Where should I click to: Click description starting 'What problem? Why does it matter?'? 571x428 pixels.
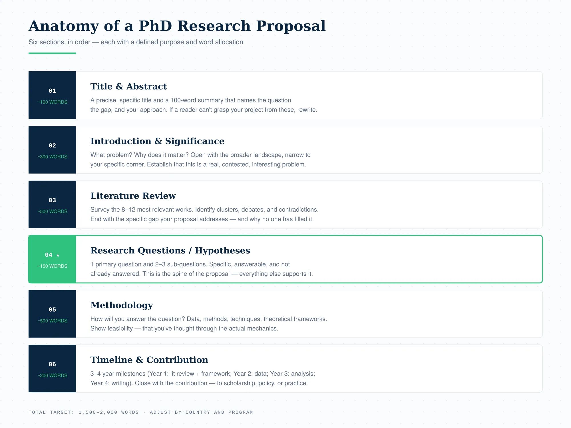click(x=200, y=155)
